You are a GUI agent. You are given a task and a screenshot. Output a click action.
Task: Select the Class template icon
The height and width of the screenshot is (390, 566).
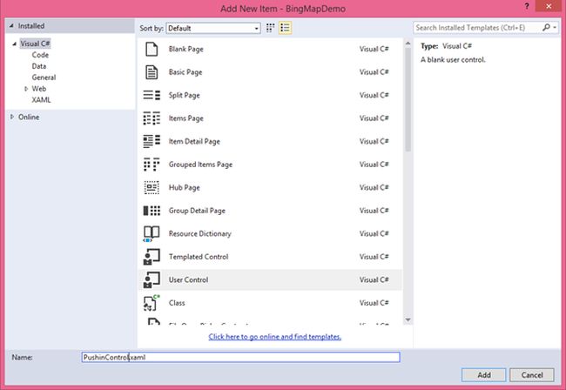(152, 303)
